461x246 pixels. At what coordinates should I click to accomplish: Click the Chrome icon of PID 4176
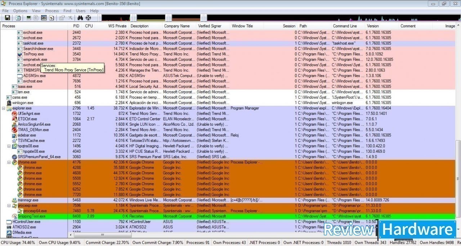pyautogui.click(x=15, y=162)
